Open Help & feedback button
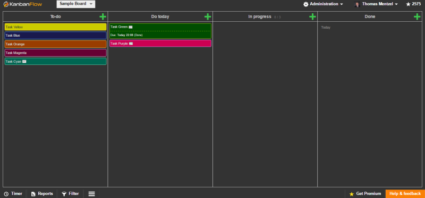Viewport: 425px width, 198px height. click(x=405, y=194)
